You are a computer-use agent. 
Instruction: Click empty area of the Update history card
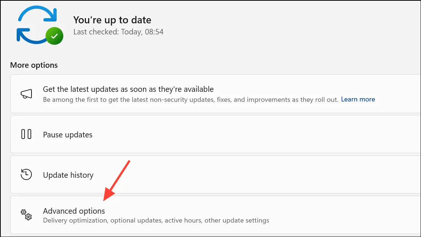[x=255, y=174]
